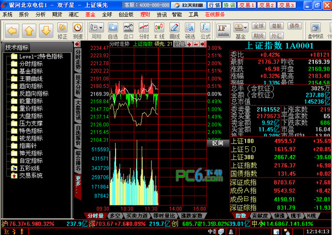Expand the 能量指标 folder

[27, 101]
